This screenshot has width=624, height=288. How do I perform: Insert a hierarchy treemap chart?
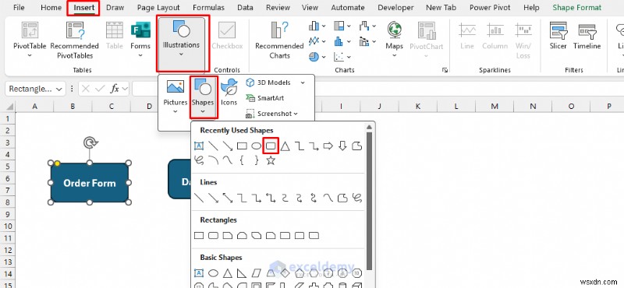tap(339, 26)
